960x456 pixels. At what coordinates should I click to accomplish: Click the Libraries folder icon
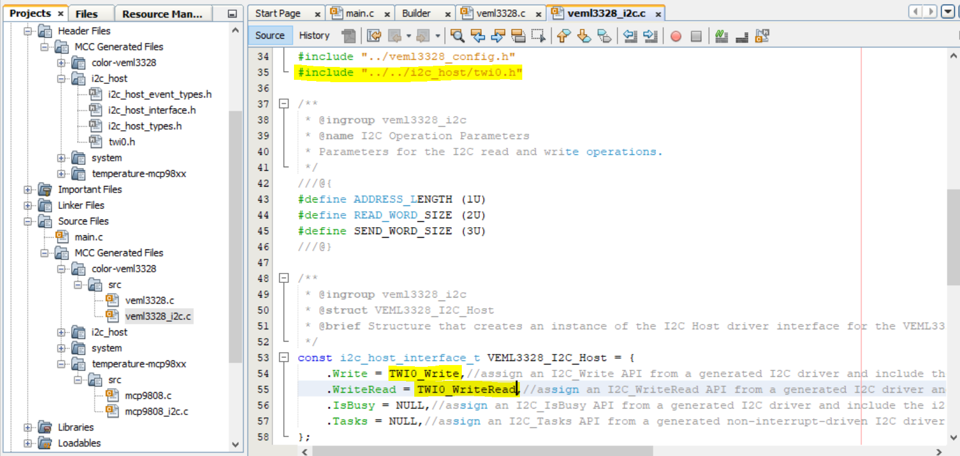point(45,427)
